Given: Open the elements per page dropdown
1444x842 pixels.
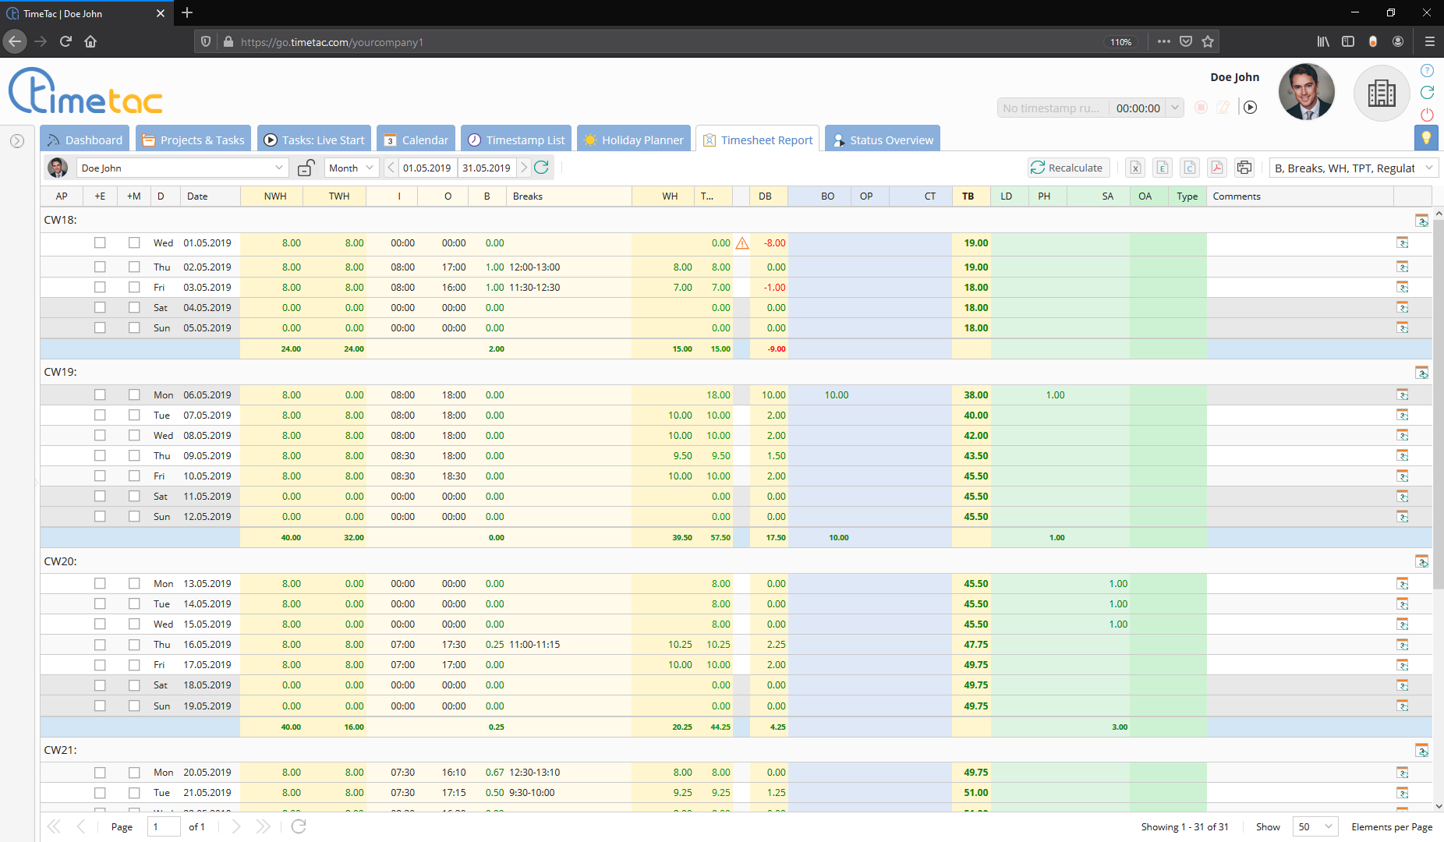Looking at the screenshot, I should click(x=1315, y=826).
